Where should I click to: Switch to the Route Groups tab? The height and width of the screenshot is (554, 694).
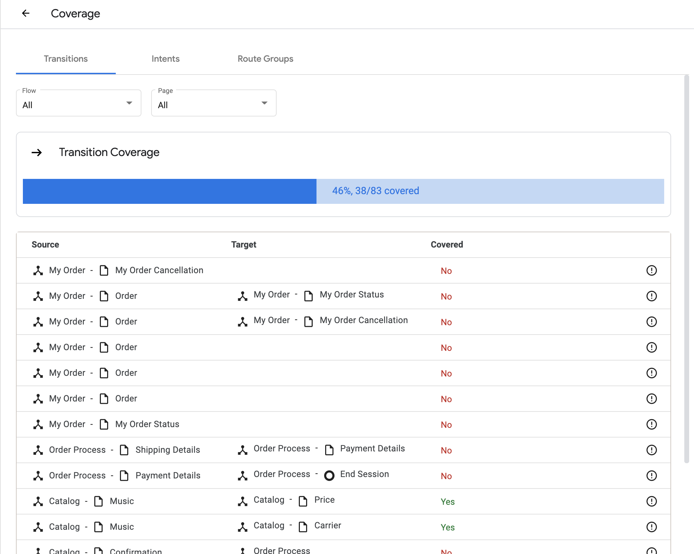pos(265,59)
